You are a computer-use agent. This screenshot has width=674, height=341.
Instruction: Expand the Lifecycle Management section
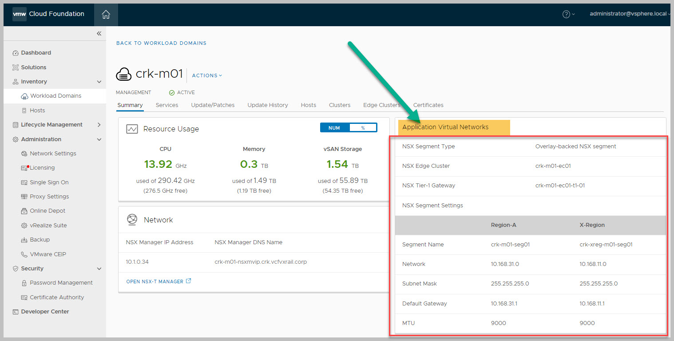click(x=99, y=125)
